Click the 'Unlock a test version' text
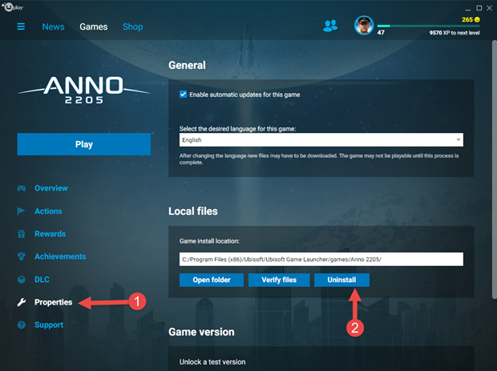 coord(212,362)
